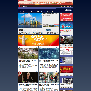Image resolution: width=91 pixels, height=91 pixels.
Task: Open the blue virus illustration article image
Action: click(49, 54)
